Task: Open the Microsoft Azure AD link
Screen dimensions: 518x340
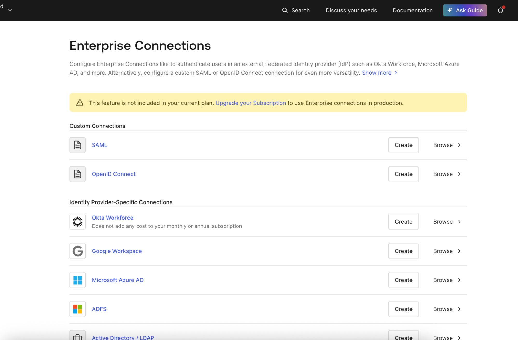Action: click(117, 280)
